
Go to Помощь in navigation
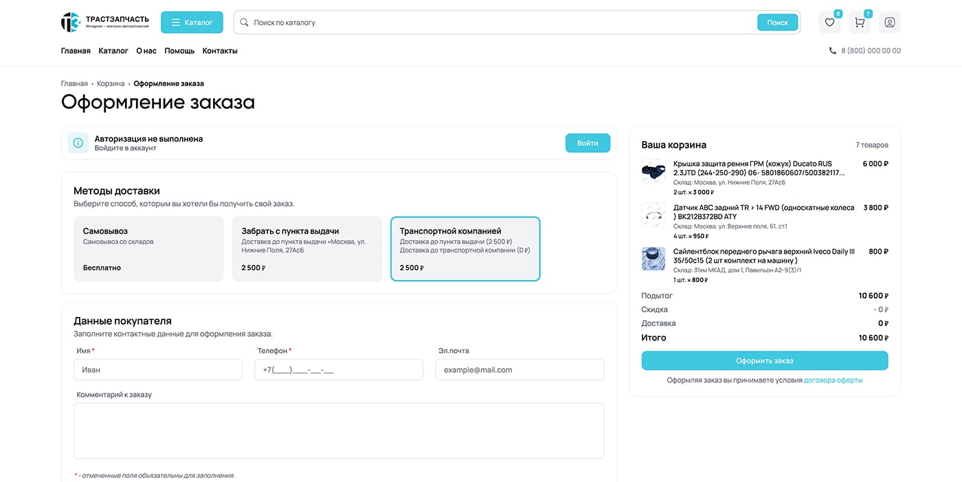[x=179, y=51]
